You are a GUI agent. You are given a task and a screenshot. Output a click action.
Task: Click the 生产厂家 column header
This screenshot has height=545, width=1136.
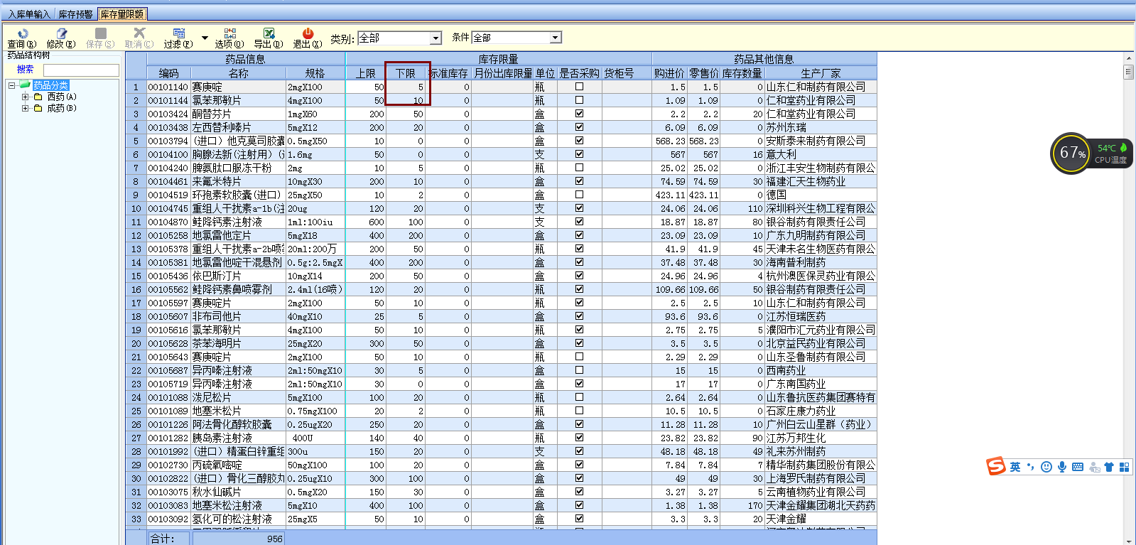821,73
